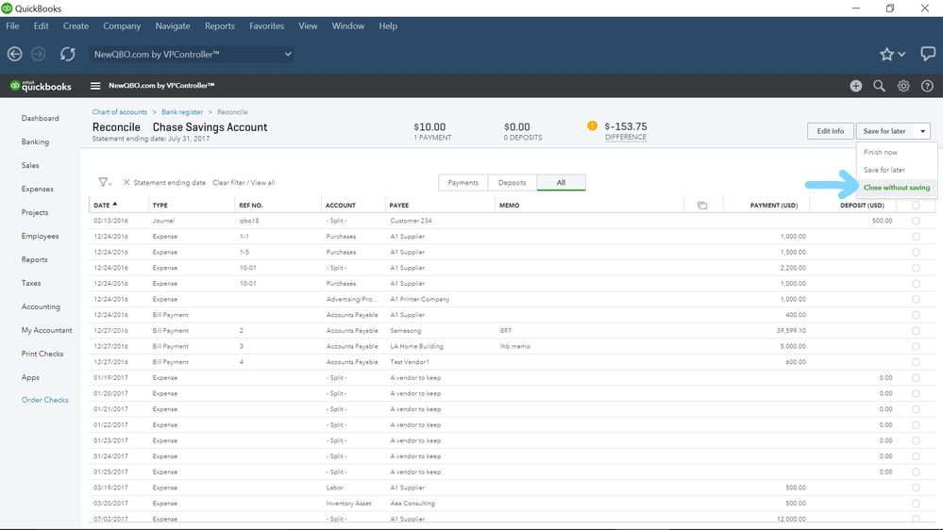The image size is (943, 530).
Task: Open the help question mark icon
Action: tap(927, 86)
